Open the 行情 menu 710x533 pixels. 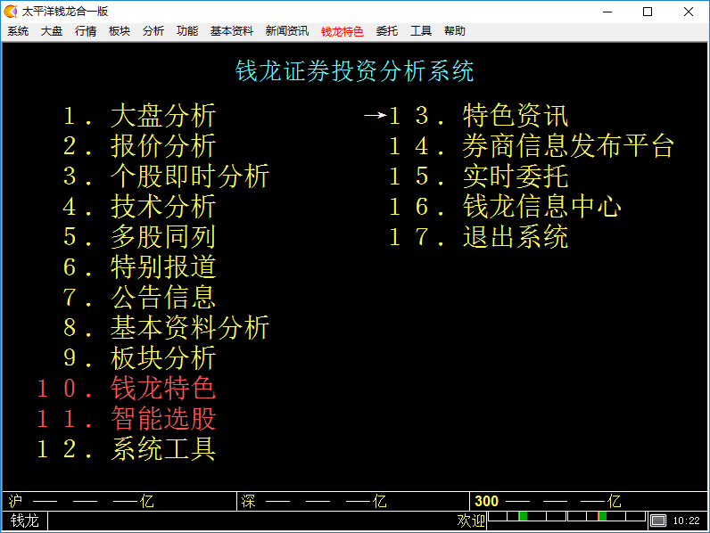(x=86, y=31)
